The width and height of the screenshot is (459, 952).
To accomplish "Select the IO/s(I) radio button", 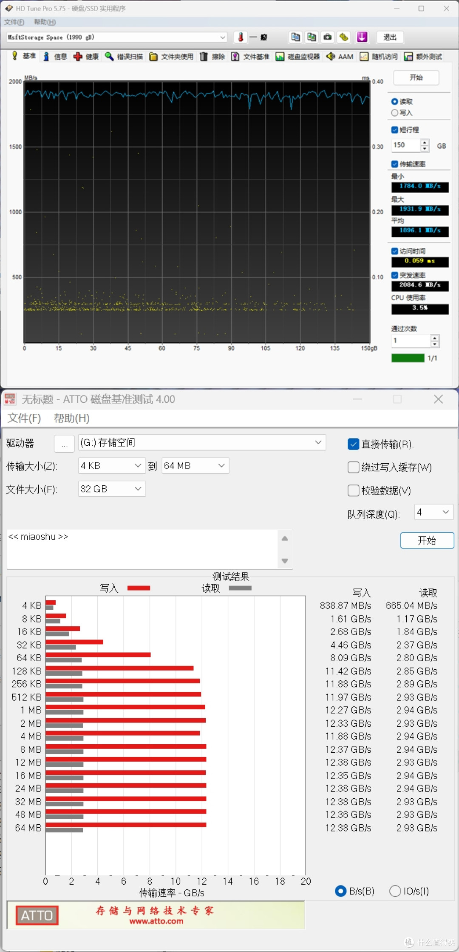I will [x=395, y=891].
